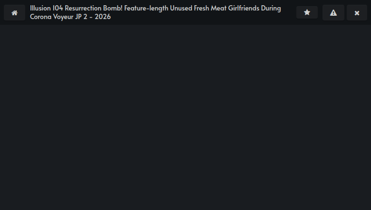
Task: Click the empty dark player area
Action: point(185,117)
